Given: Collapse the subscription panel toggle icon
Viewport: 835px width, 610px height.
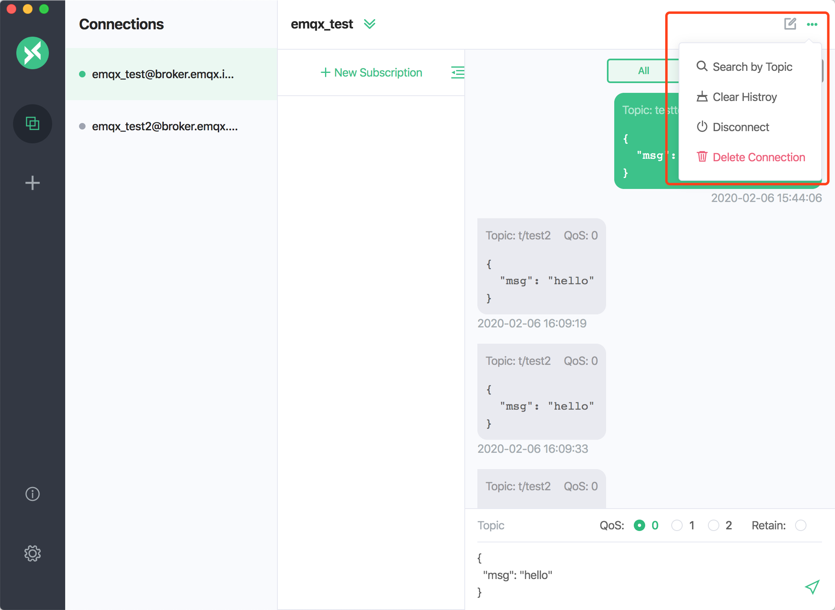Looking at the screenshot, I should click(x=457, y=72).
